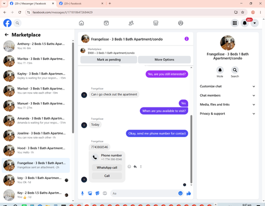
Task: Open the Notifications bell with 20+ badge
Action: (x=245, y=23)
